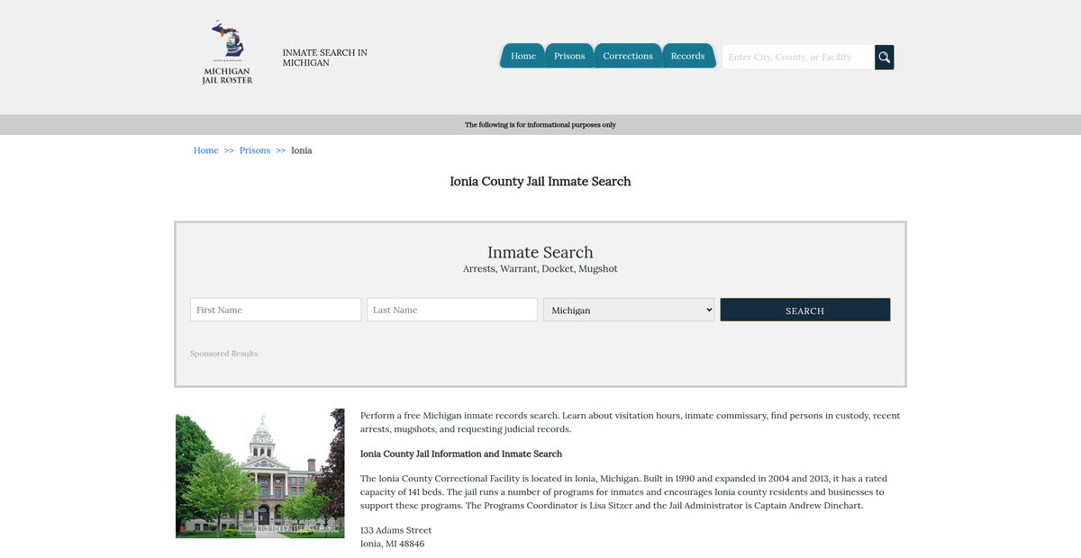Click the Michigan Jail Roster logo

pyautogui.click(x=227, y=52)
